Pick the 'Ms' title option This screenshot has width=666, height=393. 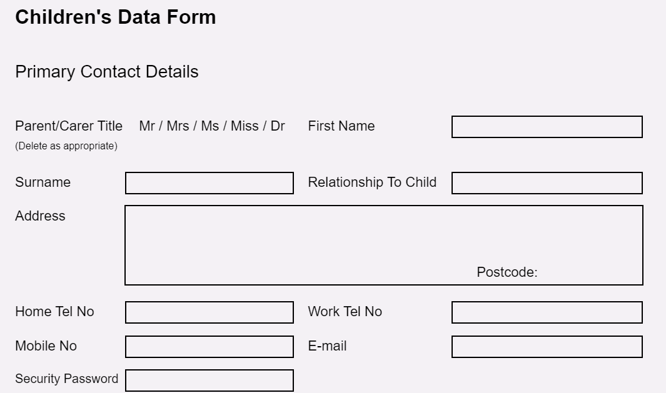[210, 126]
